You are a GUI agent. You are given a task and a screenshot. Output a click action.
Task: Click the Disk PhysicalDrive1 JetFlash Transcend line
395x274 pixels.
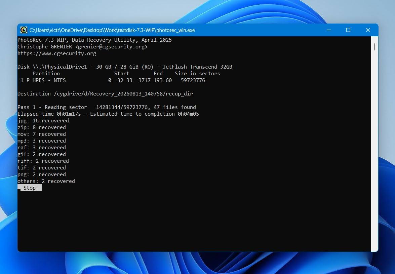pos(125,67)
